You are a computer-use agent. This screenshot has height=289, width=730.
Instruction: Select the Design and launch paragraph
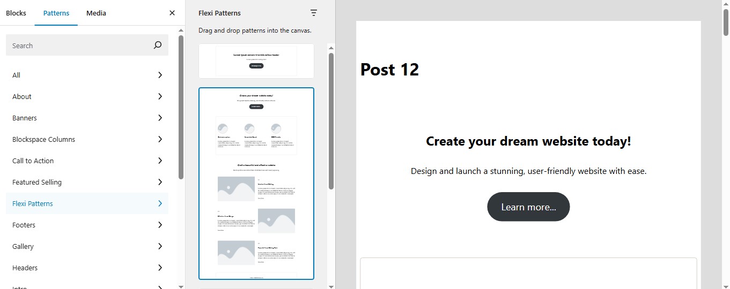[528, 171]
